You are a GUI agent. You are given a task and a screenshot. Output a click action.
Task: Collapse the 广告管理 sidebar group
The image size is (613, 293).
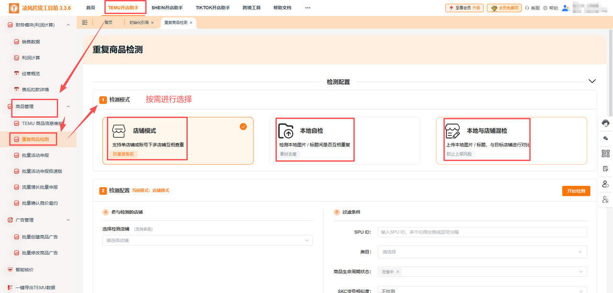[x=68, y=220]
